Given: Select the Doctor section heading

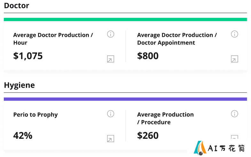Looking at the screenshot, I should coord(17,6).
